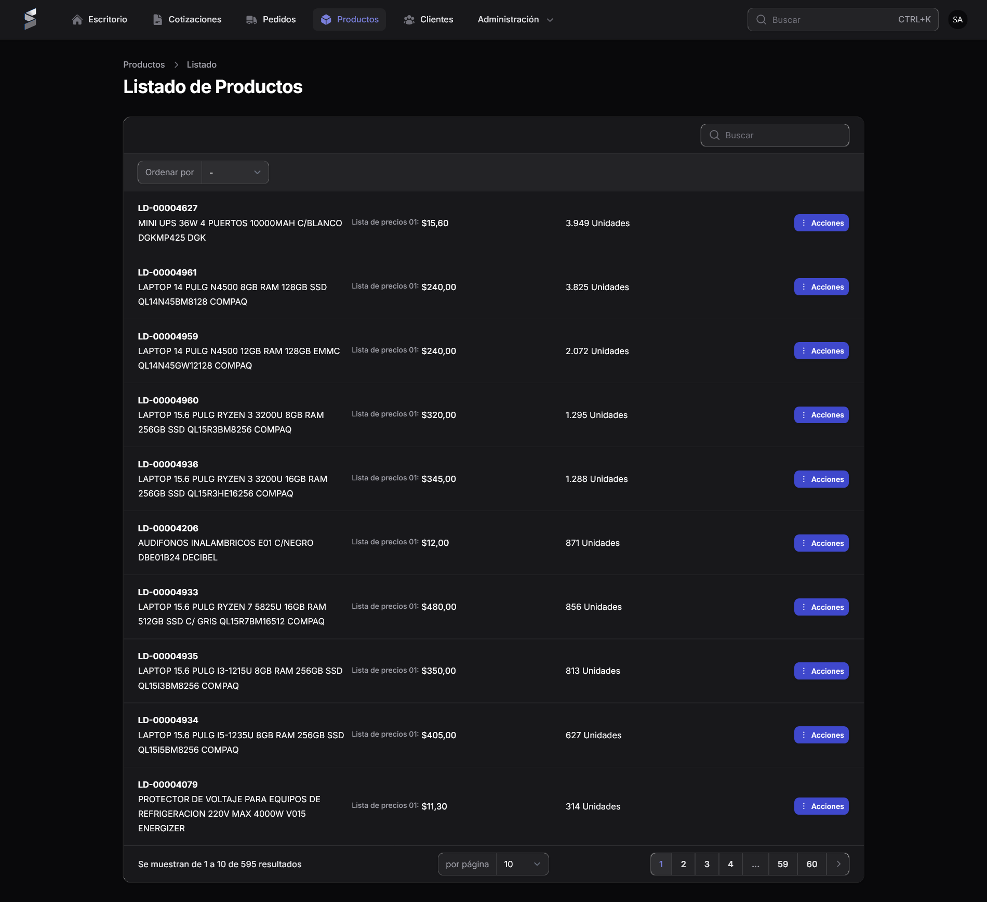Go to page 60 of results
987x902 pixels.
(811, 864)
